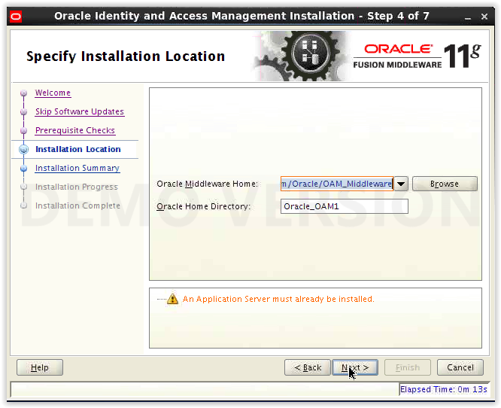The image size is (501, 408).
Task: Click the warning triangle icon in message pane
Action: [172, 299]
